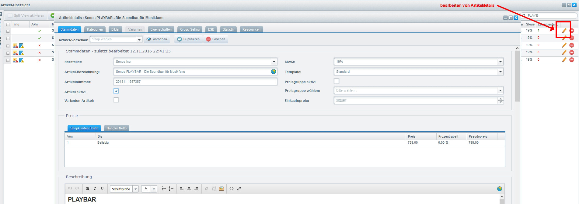Viewport: 579px width, 204px height.
Task: Remove the link in the description editor
Action: point(214,189)
